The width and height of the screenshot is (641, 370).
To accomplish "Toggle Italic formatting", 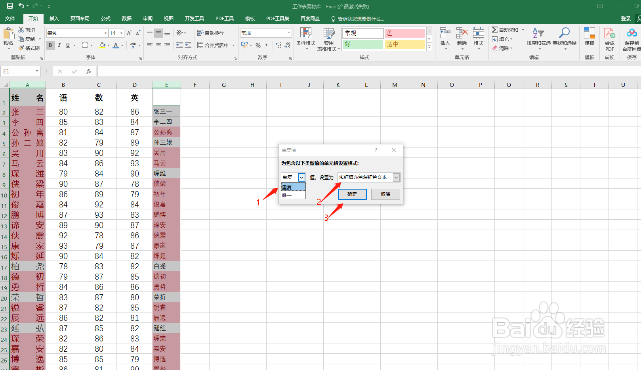I will pyautogui.click(x=59, y=45).
